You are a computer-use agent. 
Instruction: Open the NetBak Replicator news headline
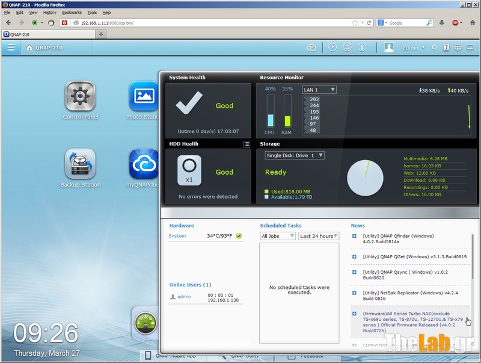(411, 296)
